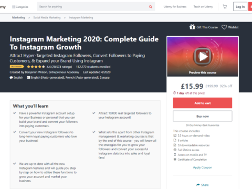Viewport: 252px width, 189px height.
Task: Click the Full lifetime access icon
Action: pos(175,150)
